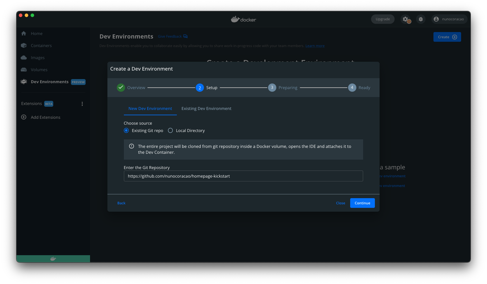This screenshot has height=284, width=487.
Task: Click the PREVIEW badge
Action: [78, 82]
